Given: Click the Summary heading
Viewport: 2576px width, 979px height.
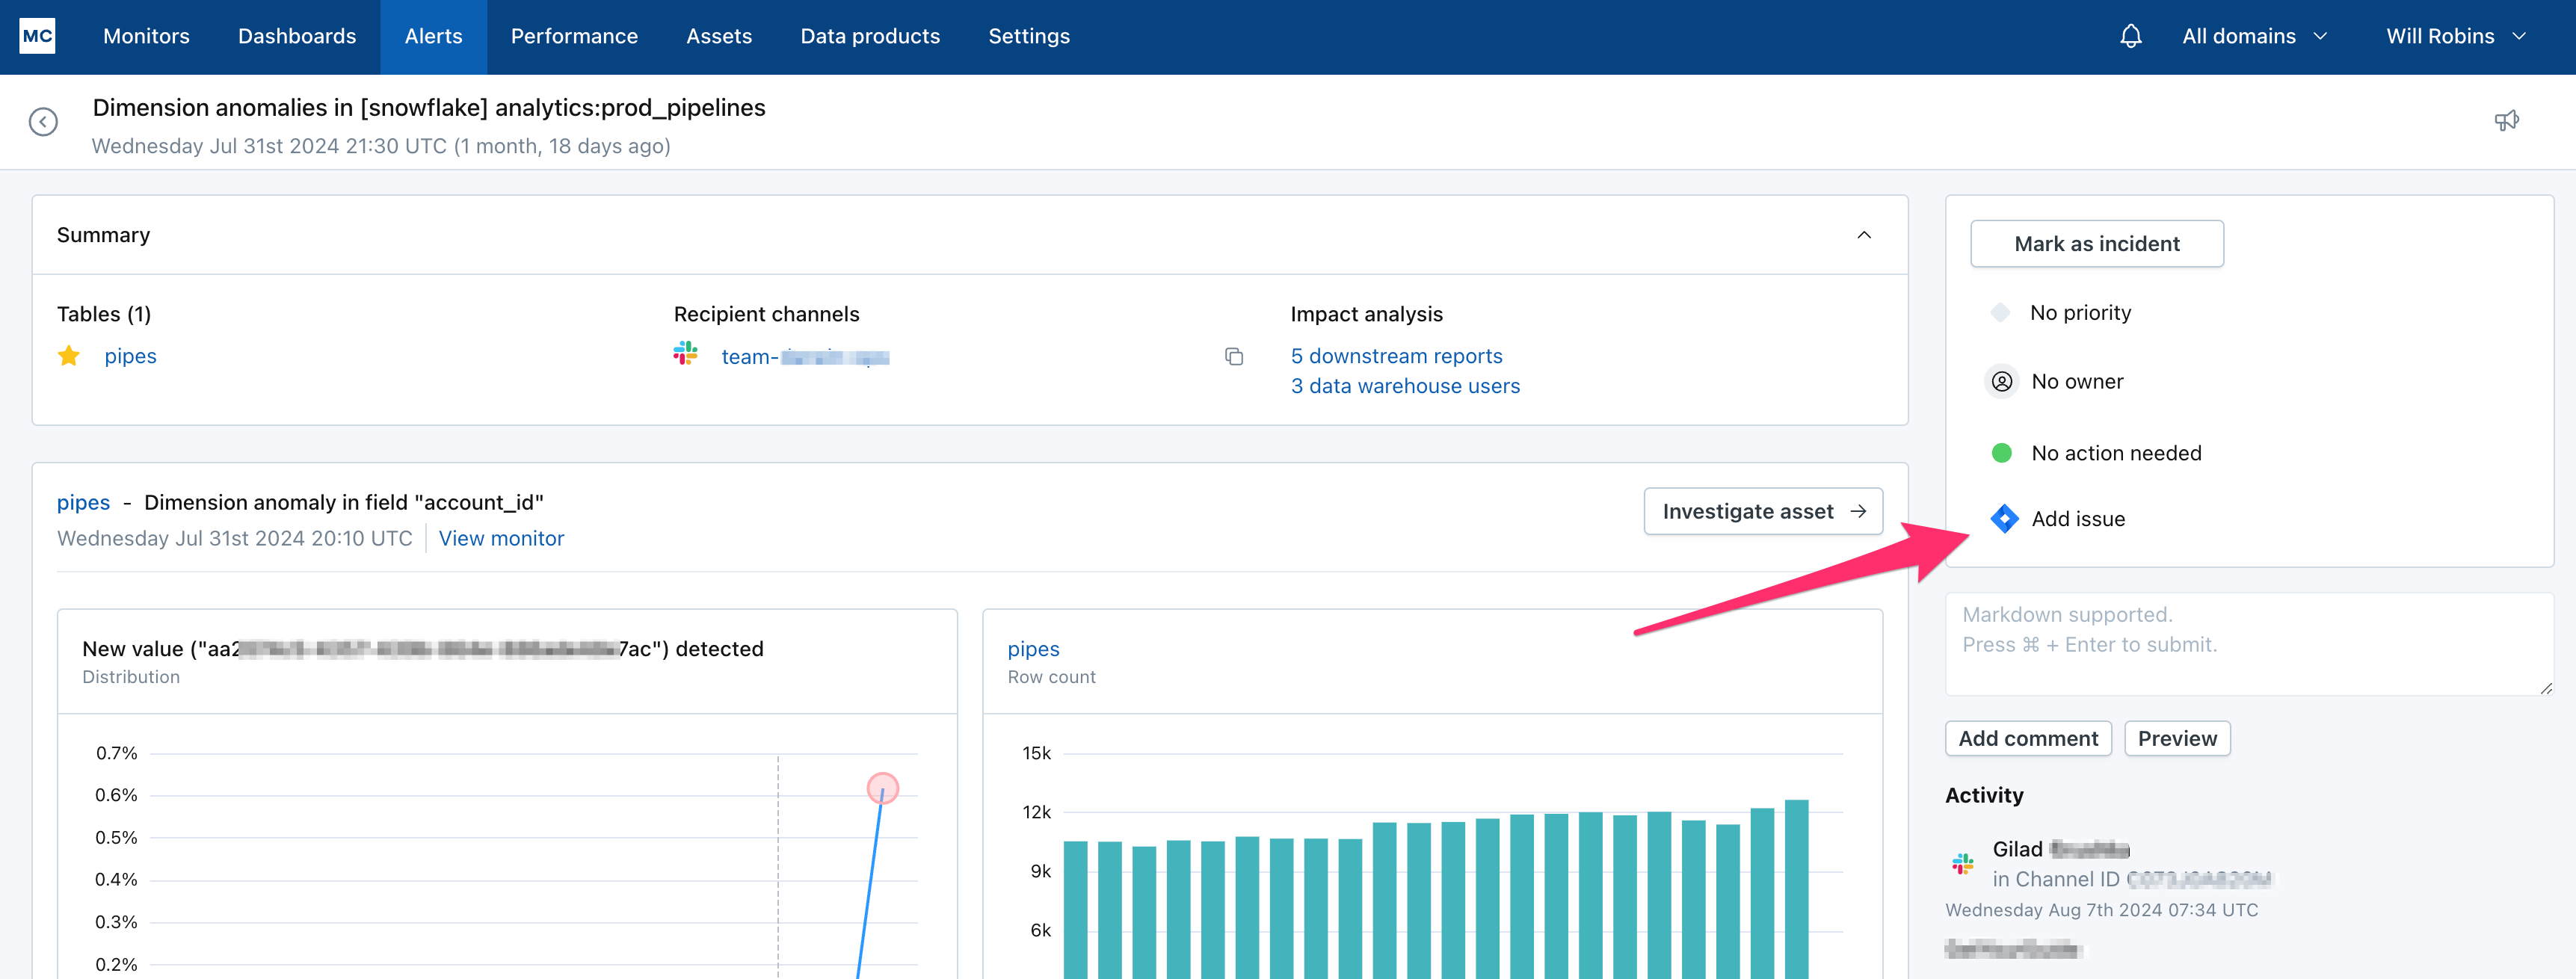Looking at the screenshot, I should [103, 235].
